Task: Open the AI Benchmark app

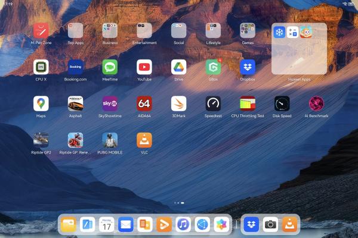Action: click(x=316, y=104)
